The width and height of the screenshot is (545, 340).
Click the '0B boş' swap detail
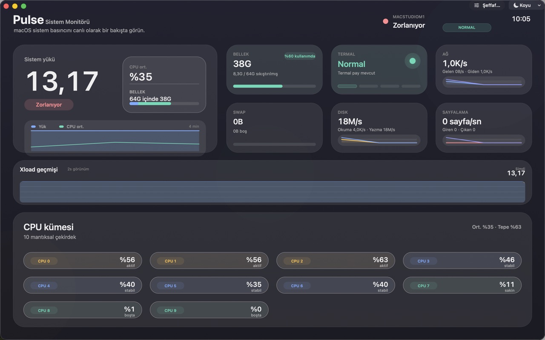240,131
